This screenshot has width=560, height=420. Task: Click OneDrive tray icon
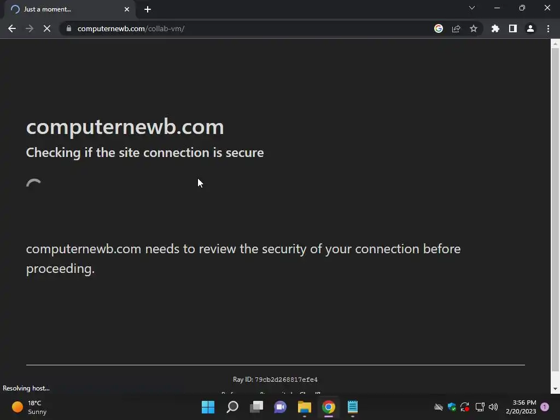pyautogui.click(x=439, y=407)
